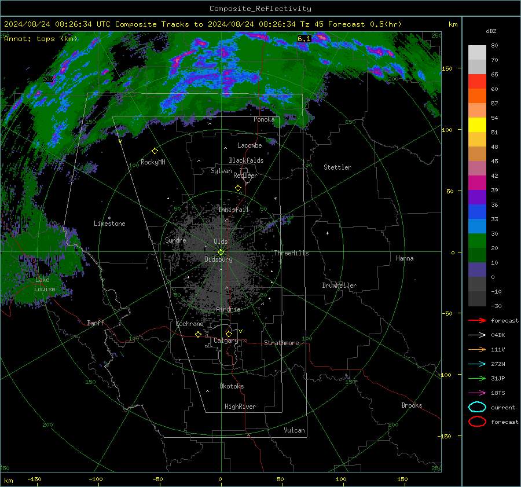Click the Hanna city label
The height and width of the screenshot is (487, 521).
pos(405,258)
